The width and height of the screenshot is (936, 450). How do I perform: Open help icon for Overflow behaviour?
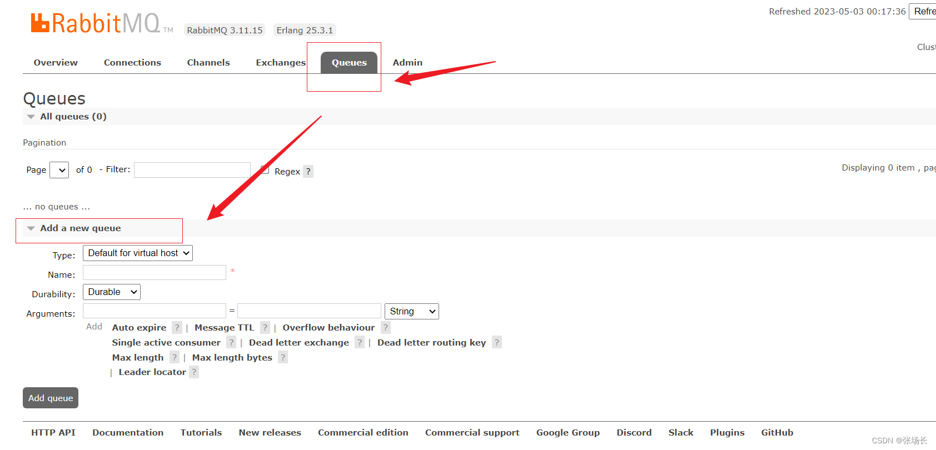[x=386, y=328]
